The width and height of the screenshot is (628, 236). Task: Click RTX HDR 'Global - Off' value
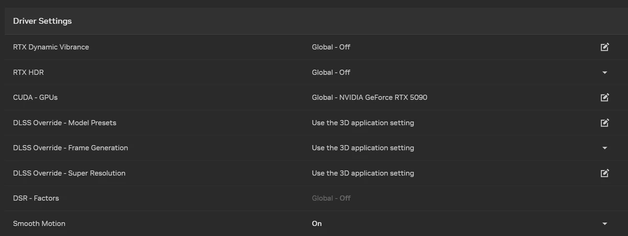tap(331, 73)
